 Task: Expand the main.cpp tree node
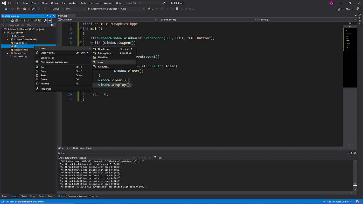click(x=11, y=56)
